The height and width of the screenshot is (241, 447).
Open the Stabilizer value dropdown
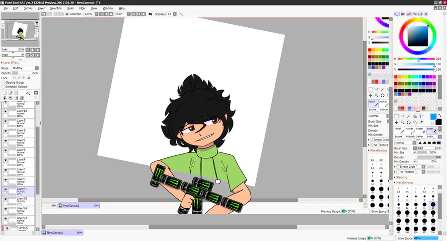coord(175,14)
